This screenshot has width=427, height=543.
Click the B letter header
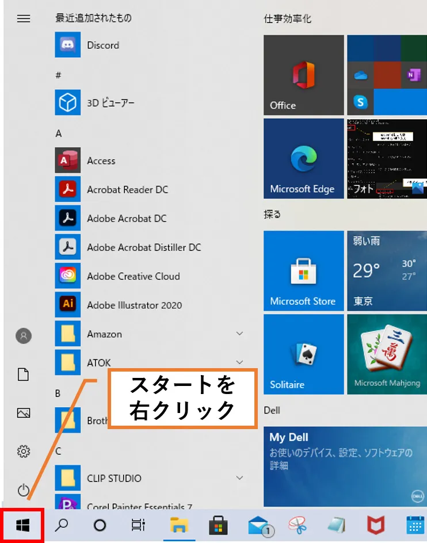tap(58, 393)
